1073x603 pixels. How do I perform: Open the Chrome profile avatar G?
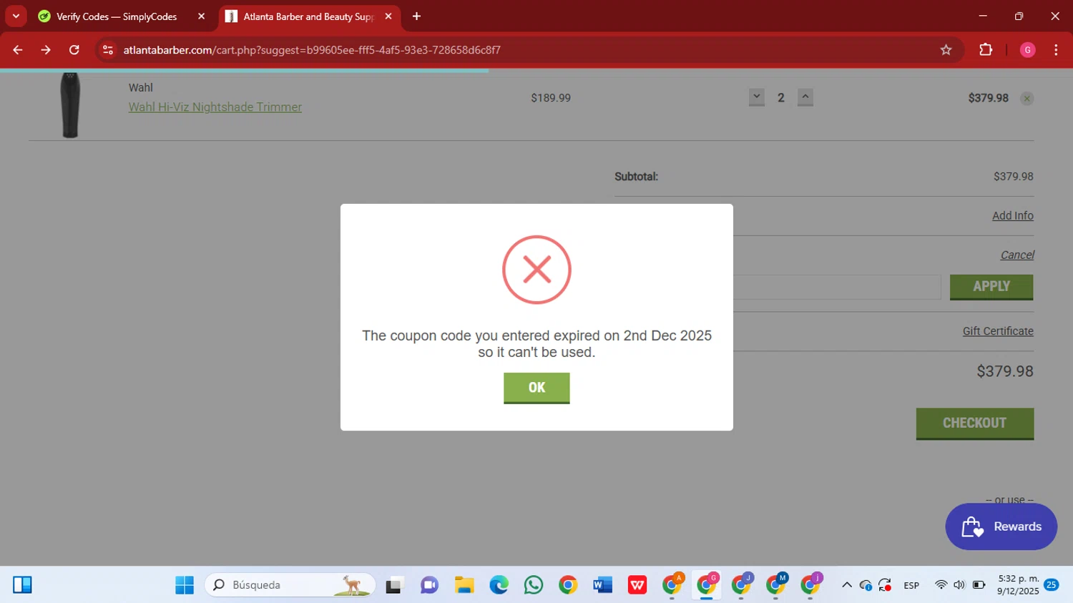(x=1027, y=50)
